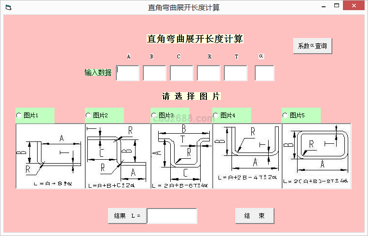The image size is (368, 236).
Task: Click the 结果 L = button
Action: tap(127, 216)
